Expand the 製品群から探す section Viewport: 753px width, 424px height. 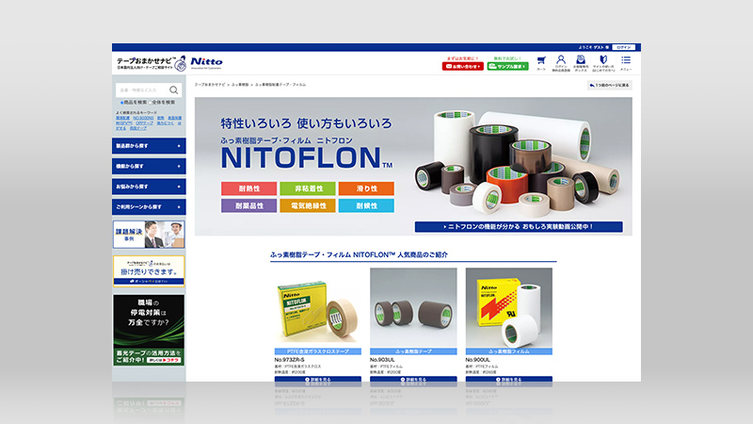coord(149,146)
